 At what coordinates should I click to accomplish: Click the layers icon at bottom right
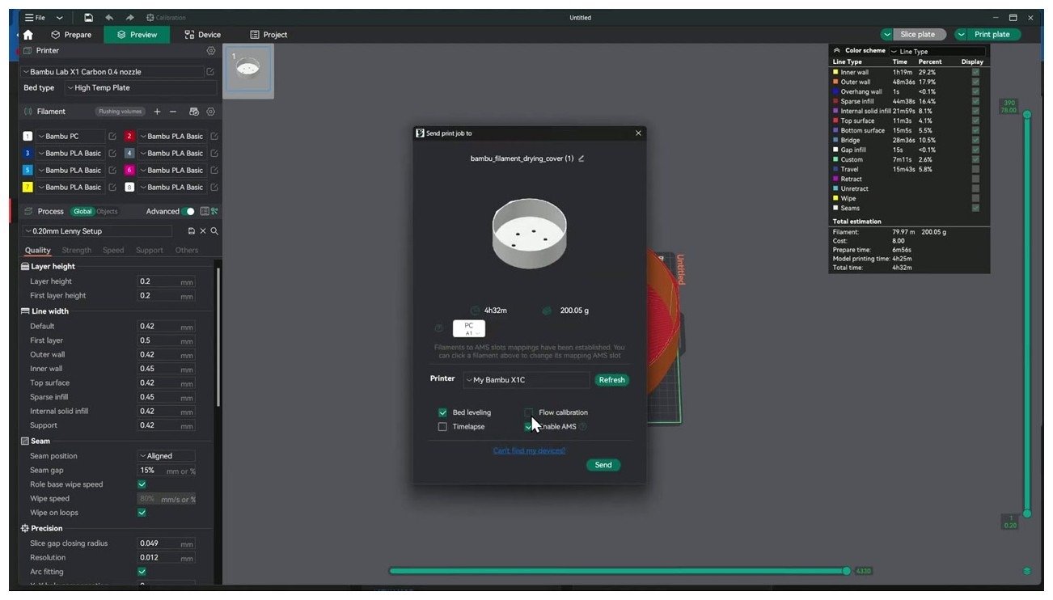pyautogui.click(x=1027, y=571)
